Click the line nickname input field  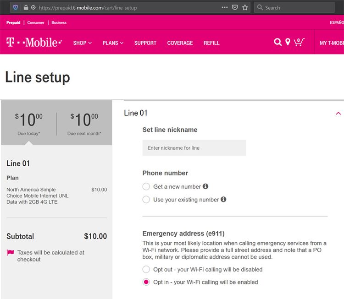194,148
